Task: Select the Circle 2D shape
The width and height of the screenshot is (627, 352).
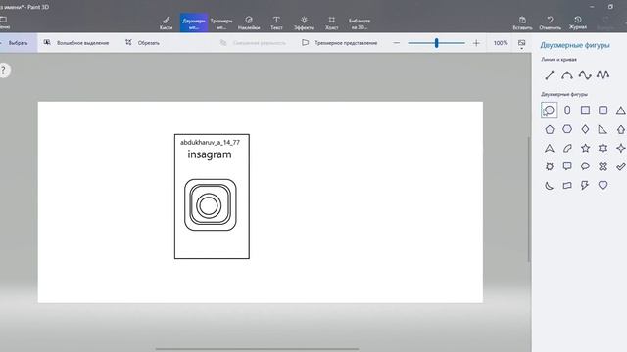Action: (550, 110)
